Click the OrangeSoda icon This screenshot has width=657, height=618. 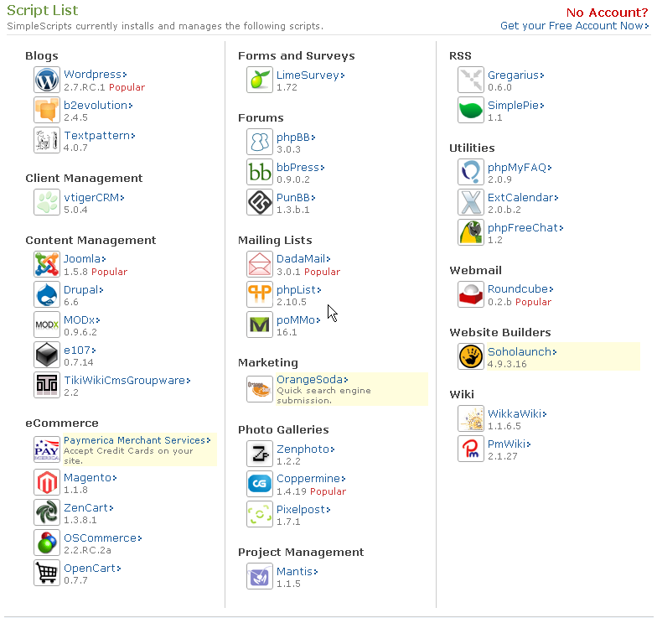(260, 389)
